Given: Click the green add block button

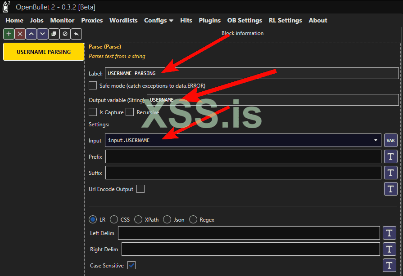Looking at the screenshot, I should pyautogui.click(x=9, y=34).
